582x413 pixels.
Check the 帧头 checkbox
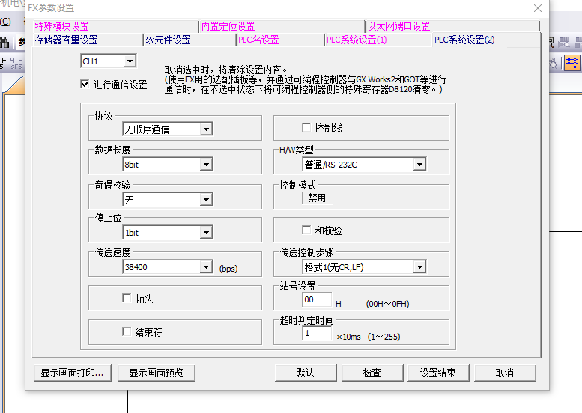127,298
